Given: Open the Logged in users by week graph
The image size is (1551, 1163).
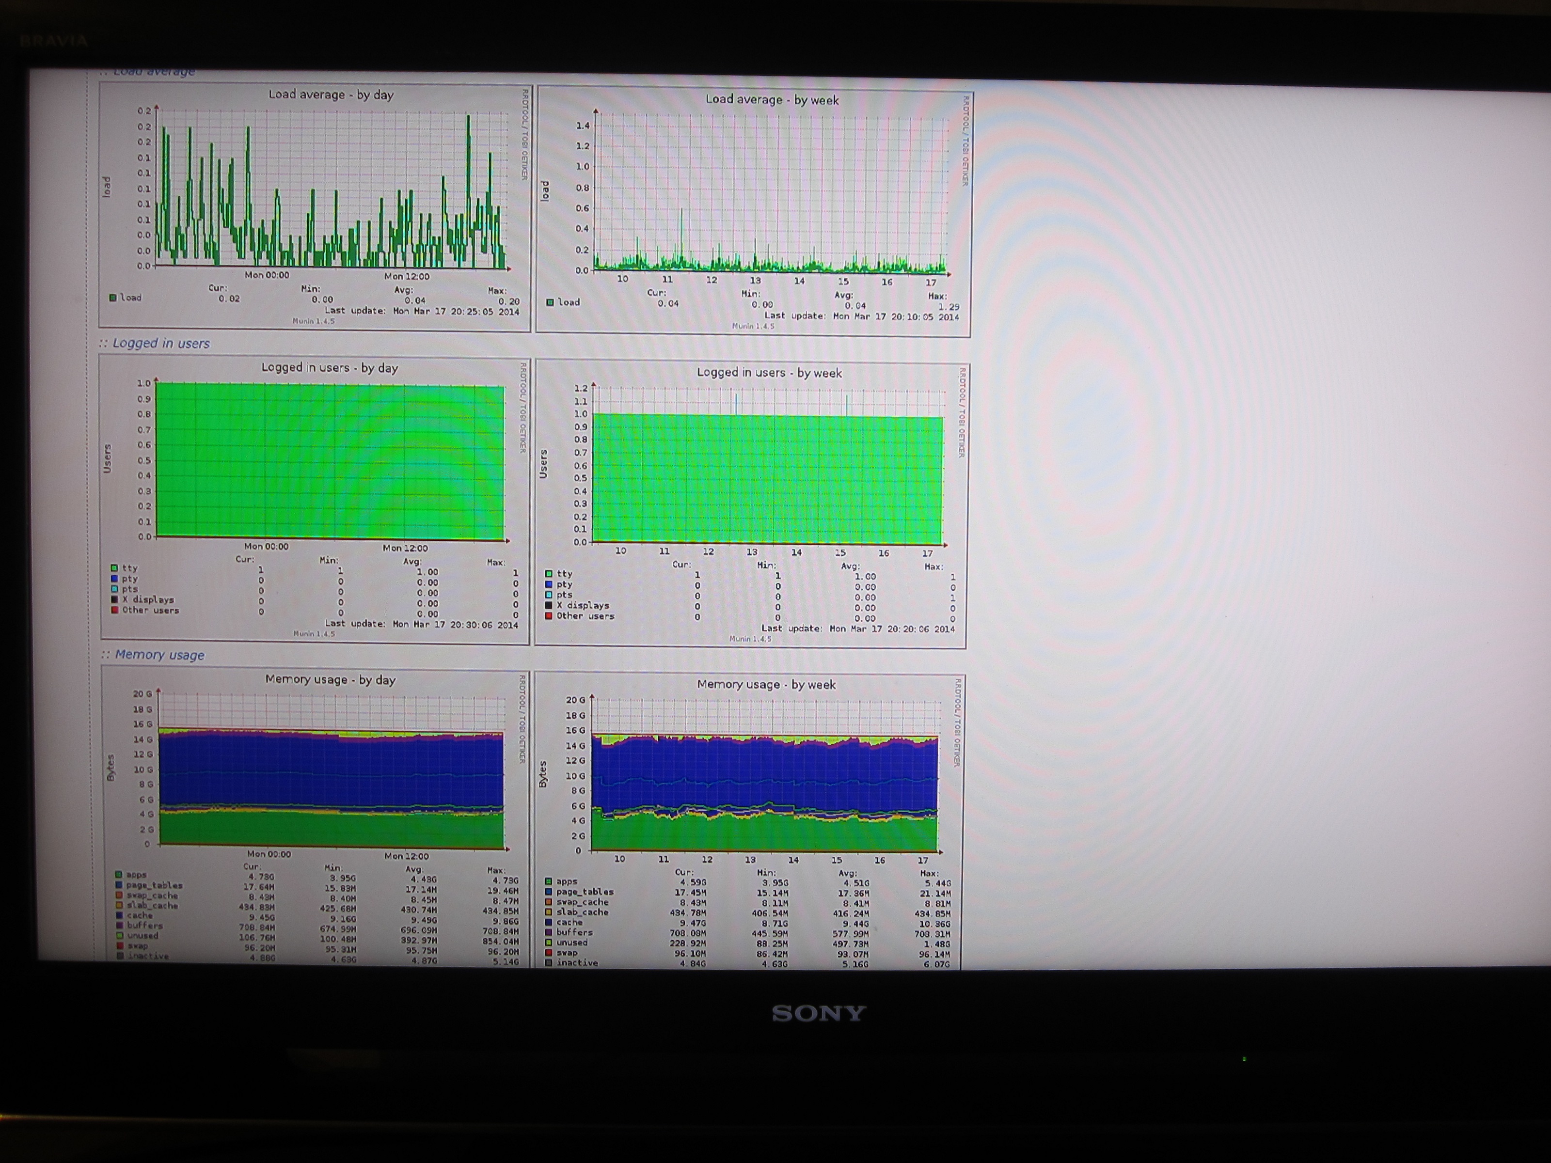Looking at the screenshot, I should tap(751, 504).
